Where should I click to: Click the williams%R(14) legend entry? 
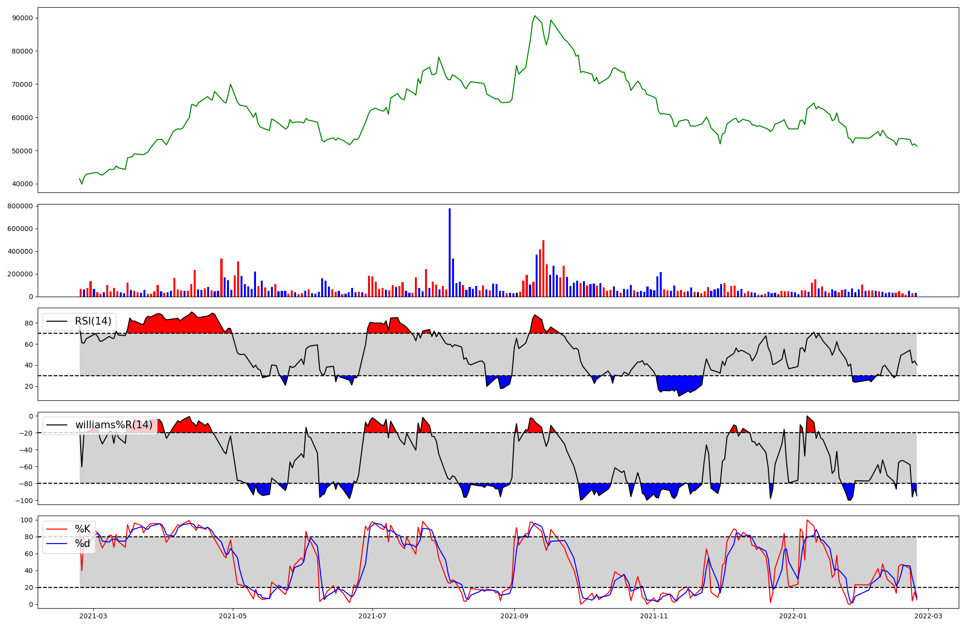click(114, 425)
